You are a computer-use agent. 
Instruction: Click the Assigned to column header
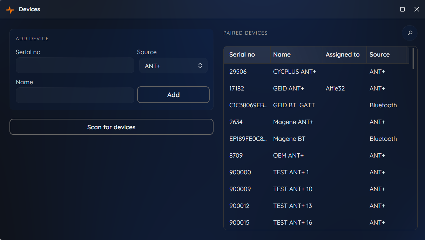coord(345,55)
